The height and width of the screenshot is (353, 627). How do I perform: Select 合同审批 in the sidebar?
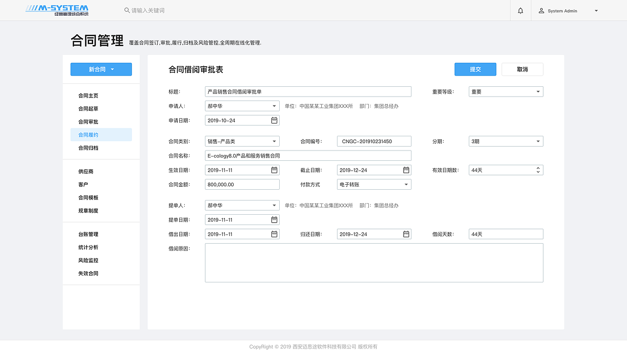[88, 122]
